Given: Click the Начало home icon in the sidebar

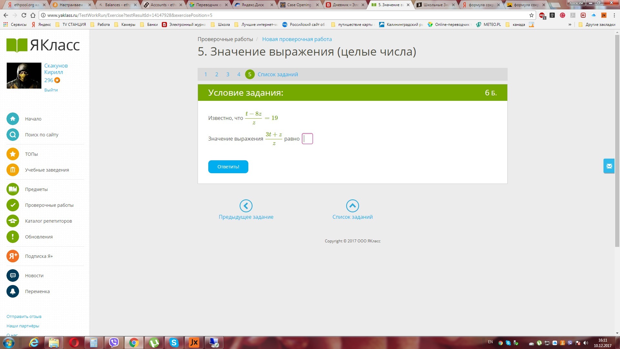Looking at the screenshot, I should point(13,119).
